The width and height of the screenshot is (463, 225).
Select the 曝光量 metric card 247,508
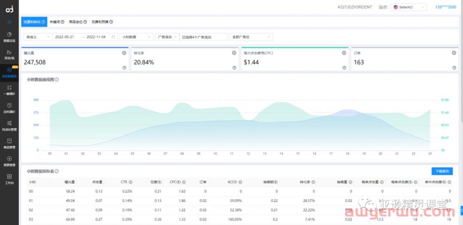[x=75, y=59]
